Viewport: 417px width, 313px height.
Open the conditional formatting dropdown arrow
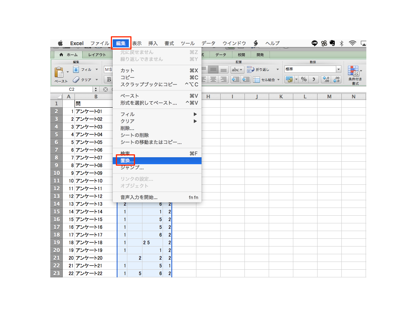click(x=361, y=71)
